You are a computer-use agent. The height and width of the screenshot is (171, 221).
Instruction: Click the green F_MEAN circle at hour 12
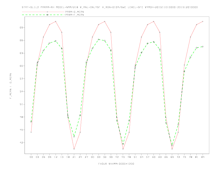point(56,41)
